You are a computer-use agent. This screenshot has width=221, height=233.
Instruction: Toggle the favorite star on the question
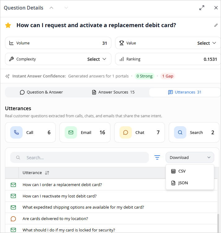click(8, 25)
